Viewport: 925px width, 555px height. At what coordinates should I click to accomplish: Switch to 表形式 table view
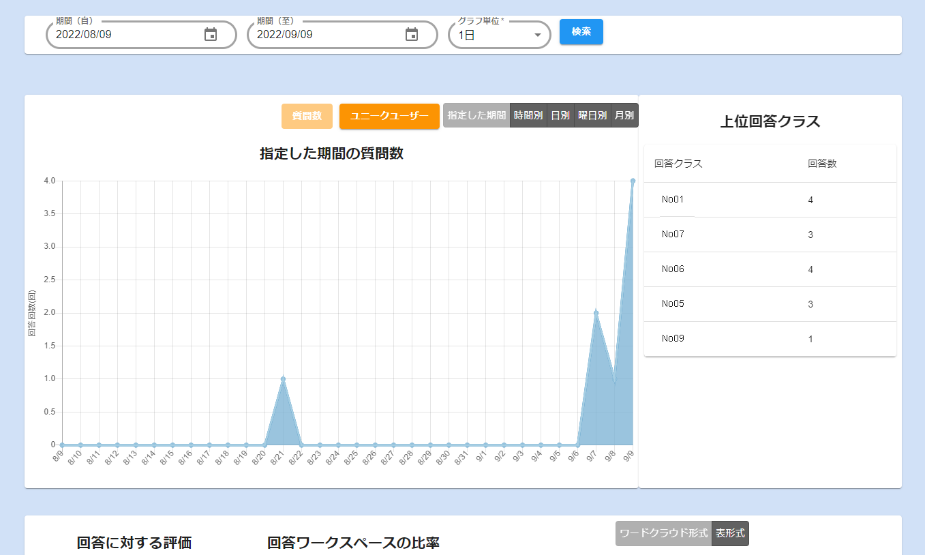(x=730, y=533)
